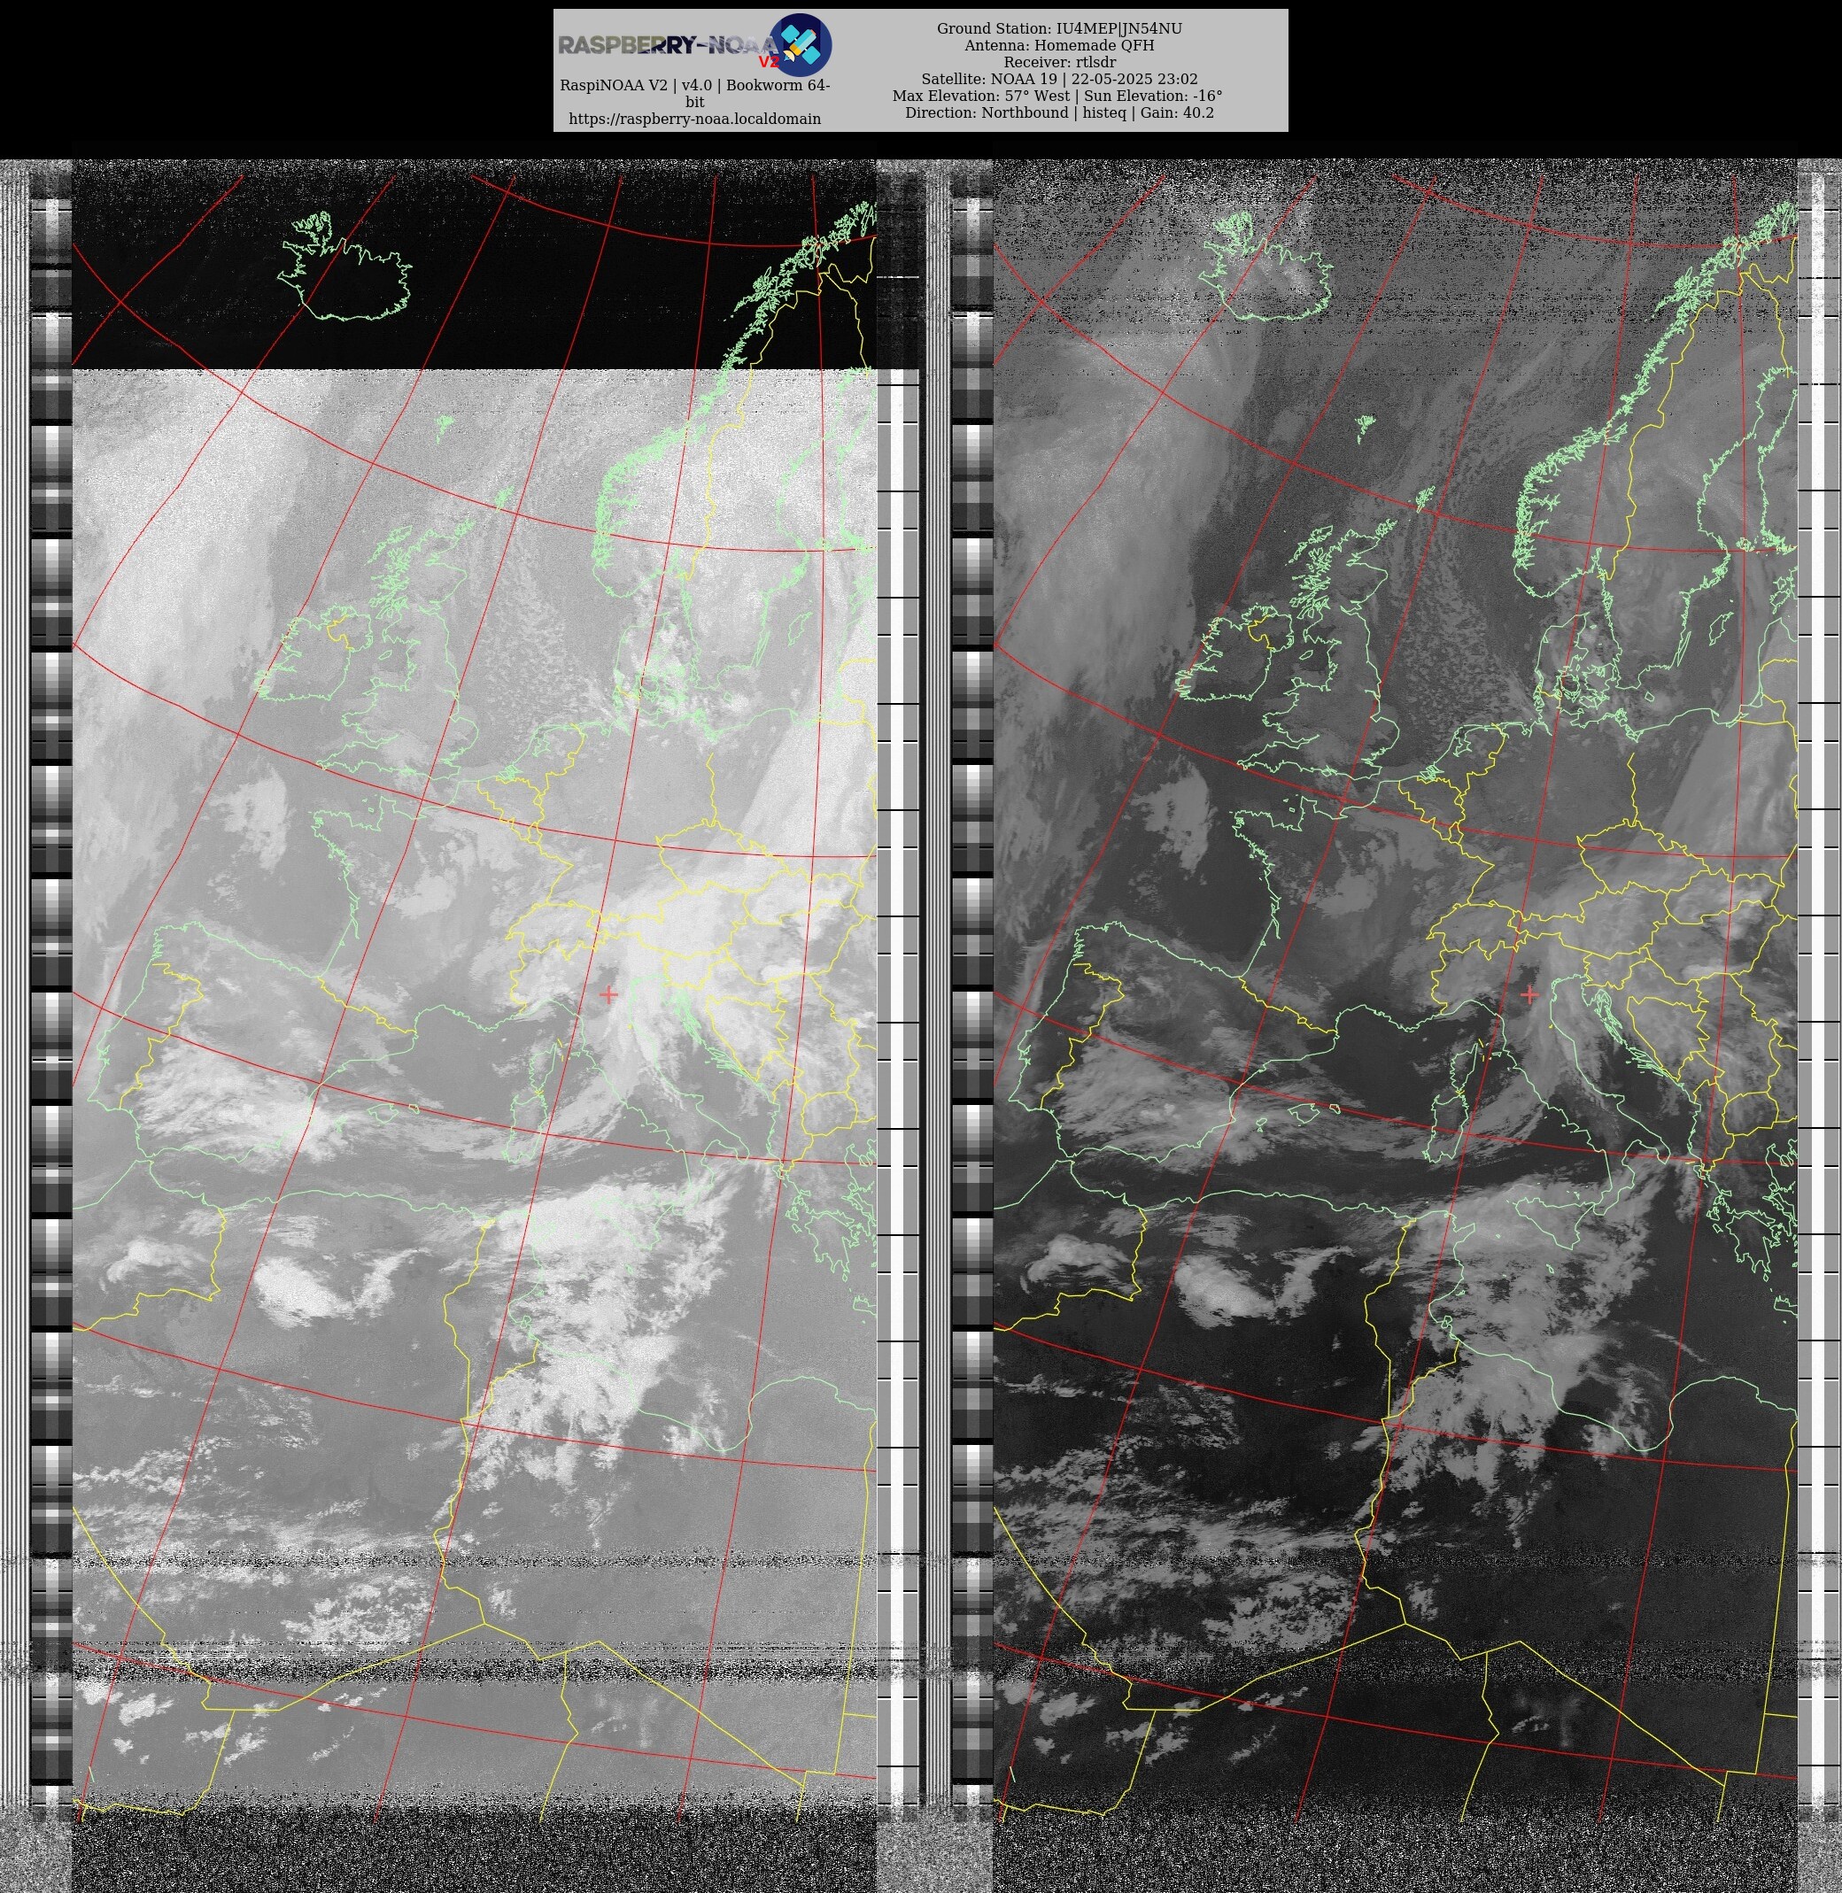Viewport: 1842px width, 1893px height.
Task: Click the red ground station cross in right image
Action: [1529, 993]
